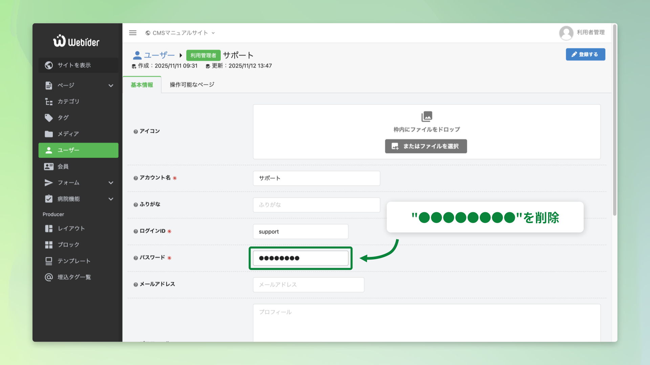Click the サイトを表示 button
This screenshot has height=365, width=650.
pos(78,65)
